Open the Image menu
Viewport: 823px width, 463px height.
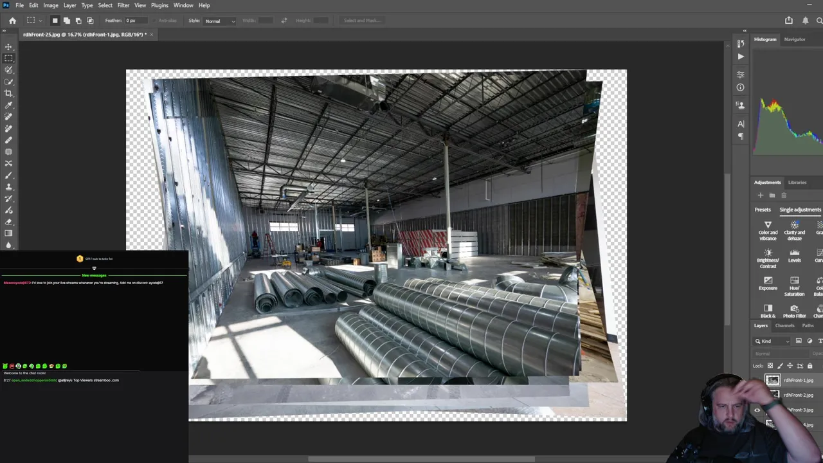(x=50, y=5)
